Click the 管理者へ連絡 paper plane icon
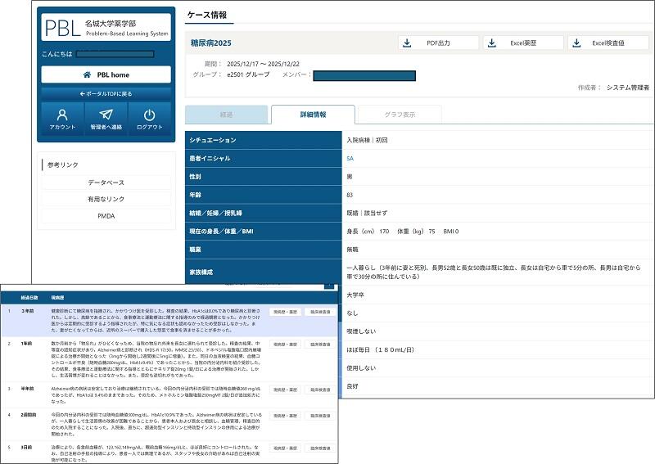The image size is (655, 464). coord(106,115)
